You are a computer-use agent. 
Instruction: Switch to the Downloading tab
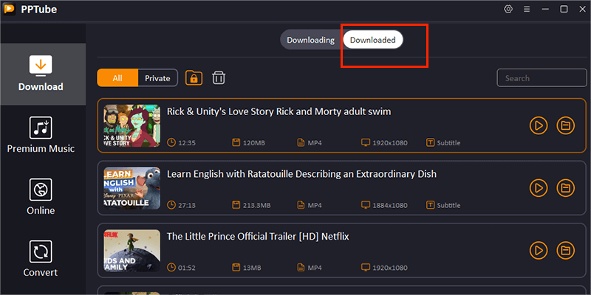point(310,40)
